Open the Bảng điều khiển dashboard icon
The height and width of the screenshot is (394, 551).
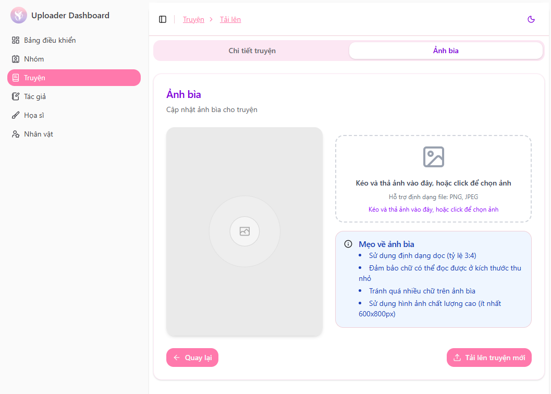15,40
